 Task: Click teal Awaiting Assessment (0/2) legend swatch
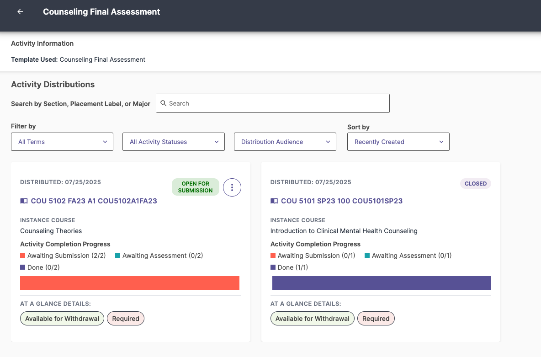pyautogui.click(x=117, y=256)
